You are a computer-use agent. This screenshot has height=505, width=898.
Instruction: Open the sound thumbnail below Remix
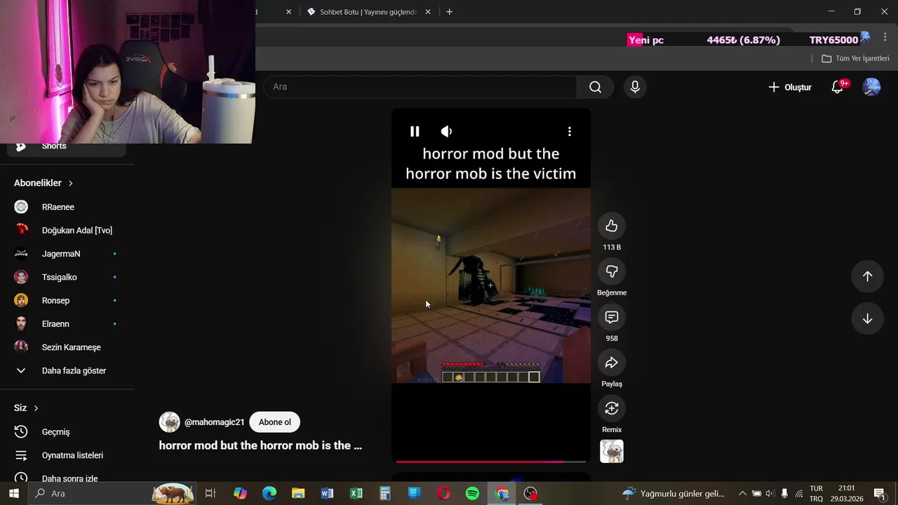pyautogui.click(x=612, y=451)
